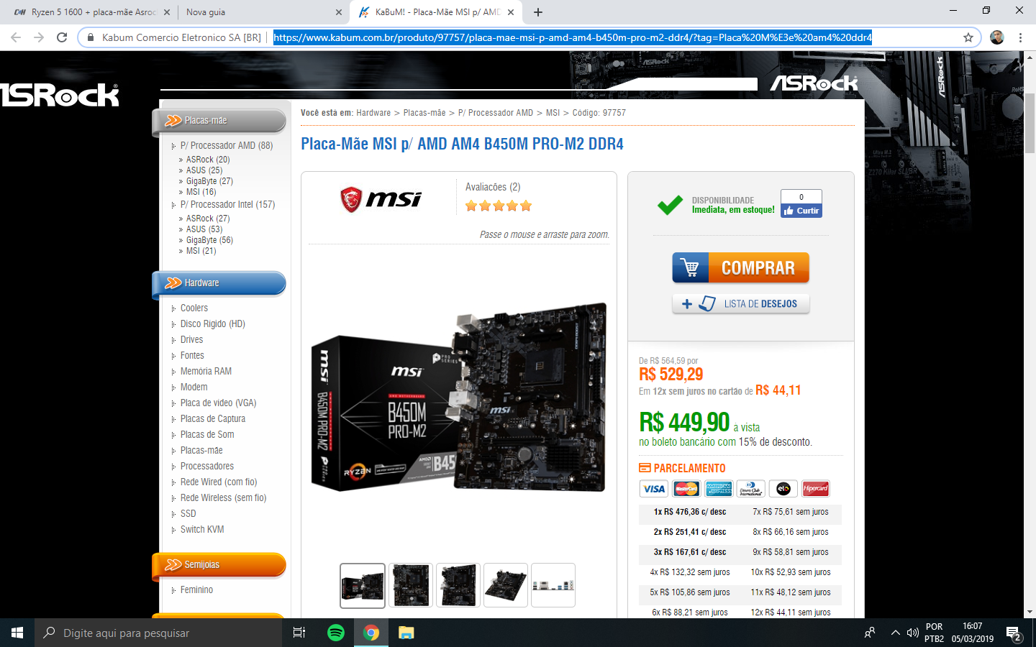Select the KaBuM! Placa-Mãe MSI tab
Image resolution: width=1036 pixels, height=647 pixels.
tap(436, 12)
